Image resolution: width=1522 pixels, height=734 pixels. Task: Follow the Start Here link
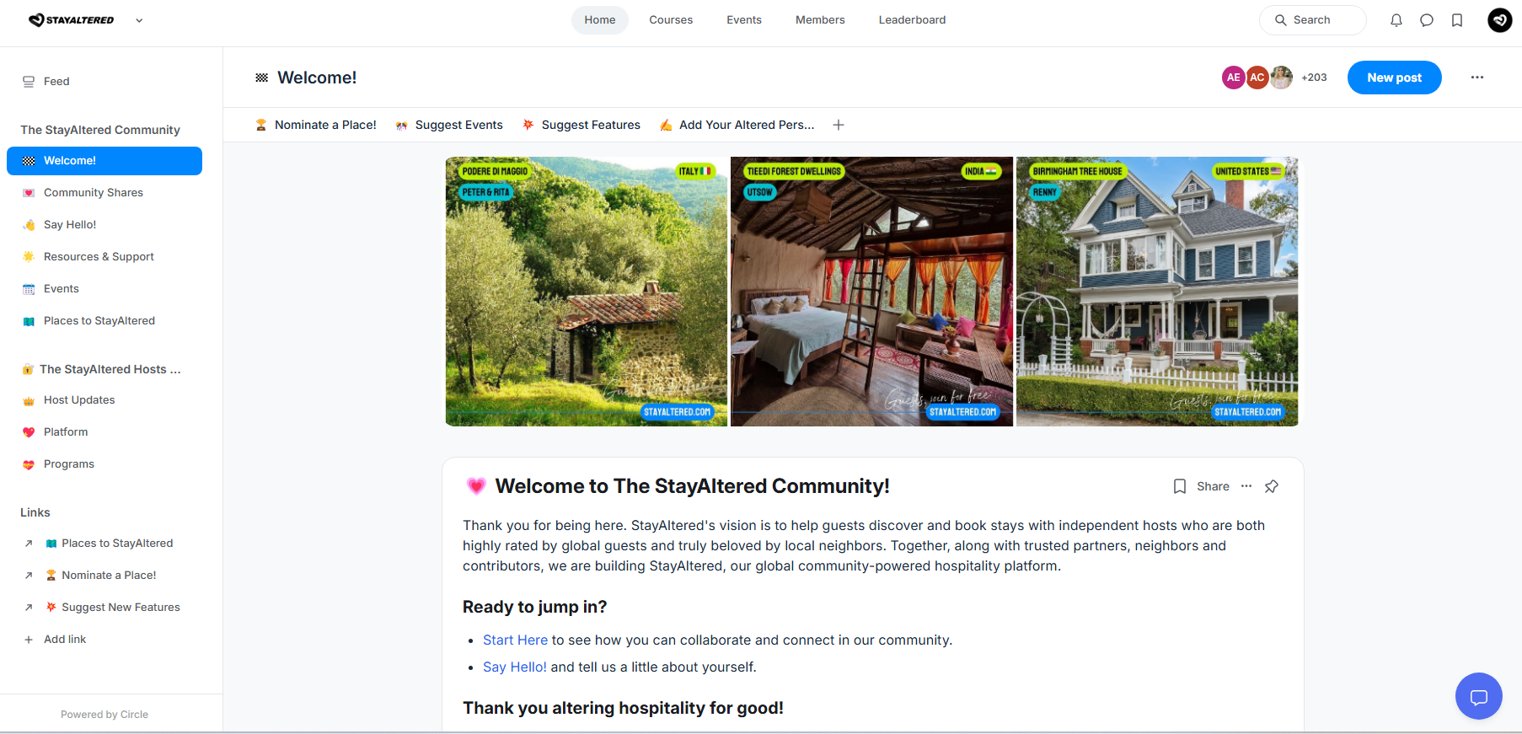[515, 640]
